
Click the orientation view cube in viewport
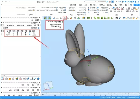(x=48, y=86)
